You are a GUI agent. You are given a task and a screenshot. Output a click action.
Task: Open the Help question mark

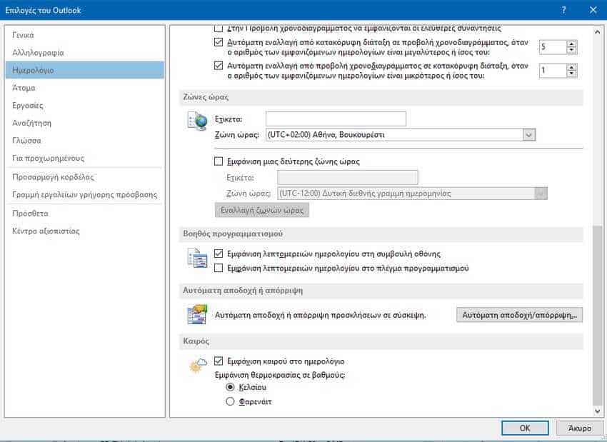(x=563, y=11)
